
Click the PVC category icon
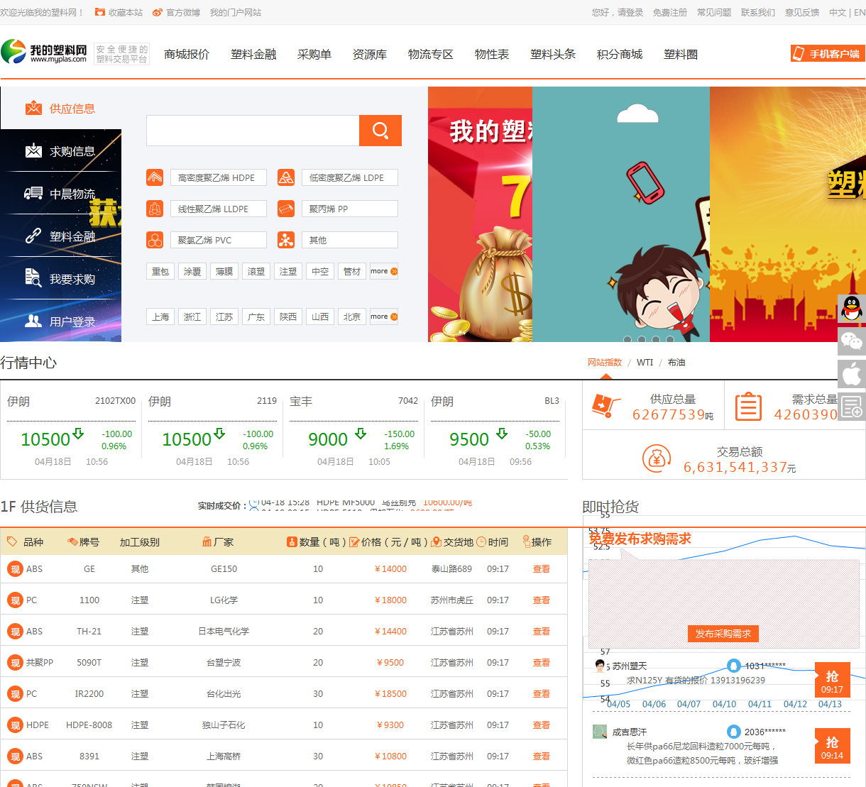pyautogui.click(x=155, y=240)
